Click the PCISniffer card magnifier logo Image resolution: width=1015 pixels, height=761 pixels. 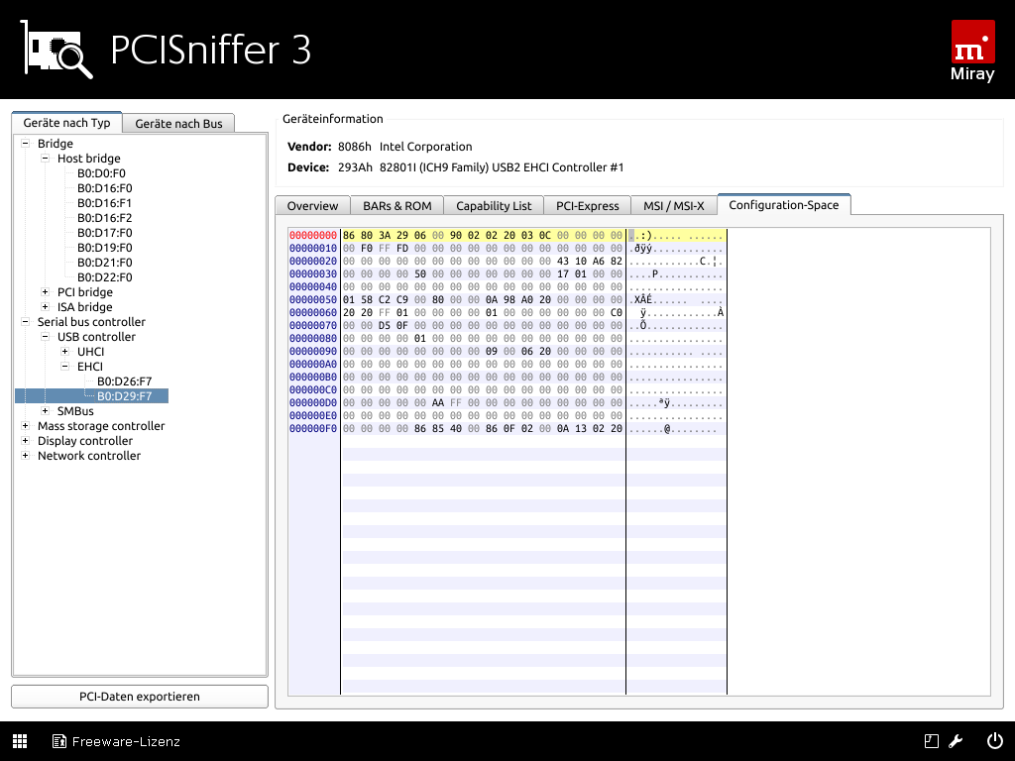[x=56, y=50]
